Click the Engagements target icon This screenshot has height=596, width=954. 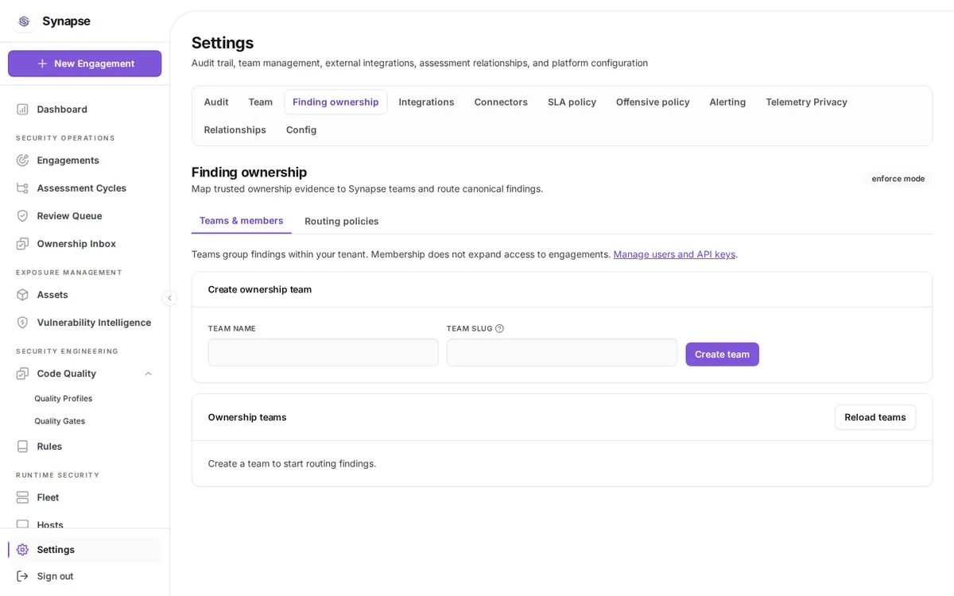tap(22, 160)
